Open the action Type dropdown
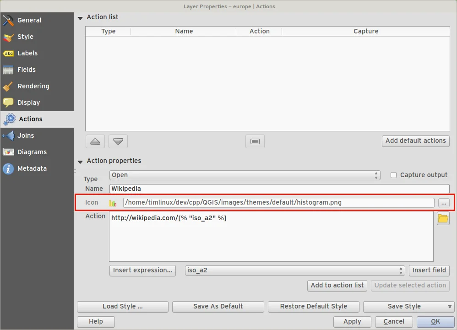The image size is (457, 330). pos(245,175)
